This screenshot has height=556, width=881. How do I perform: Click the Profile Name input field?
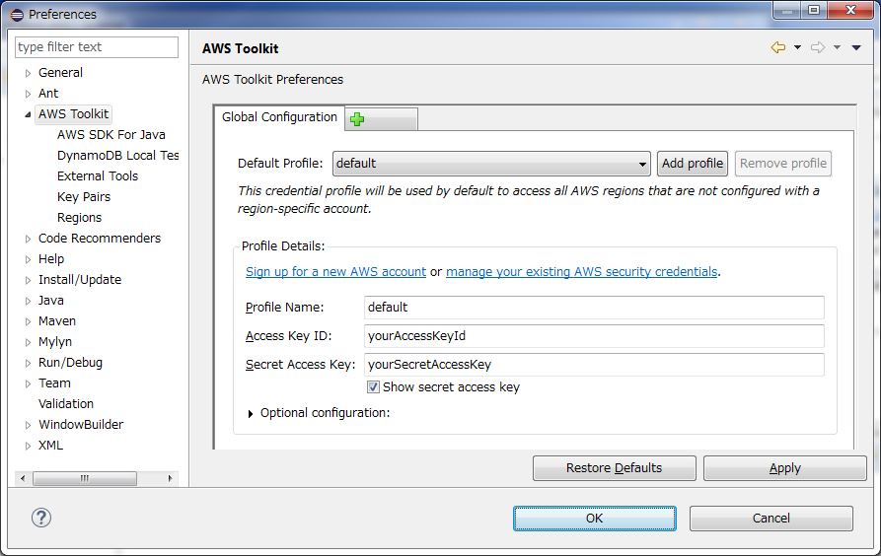(594, 308)
